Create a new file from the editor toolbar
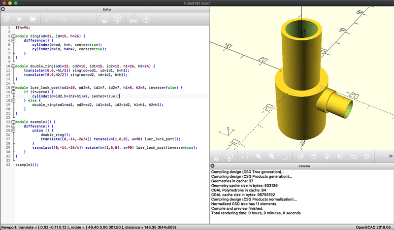This screenshot has width=394, height=230. click(x=7, y=19)
